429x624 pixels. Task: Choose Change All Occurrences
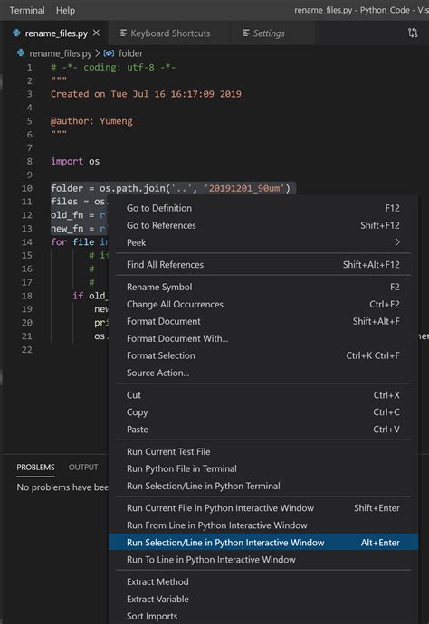pos(262,304)
